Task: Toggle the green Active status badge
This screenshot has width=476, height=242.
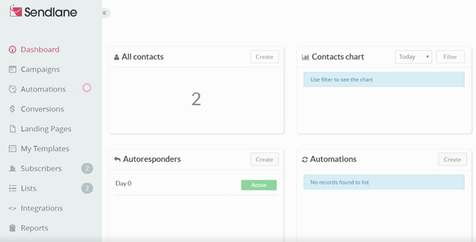Action: click(259, 185)
